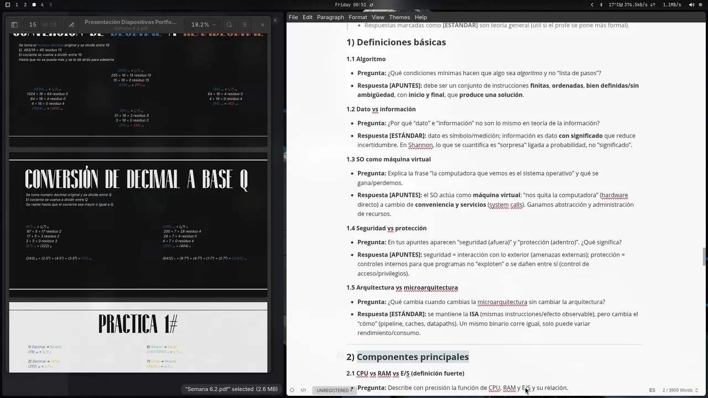Click the subheading '1.1 Algoritmo'
The image size is (708, 398).
pos(366,59)
